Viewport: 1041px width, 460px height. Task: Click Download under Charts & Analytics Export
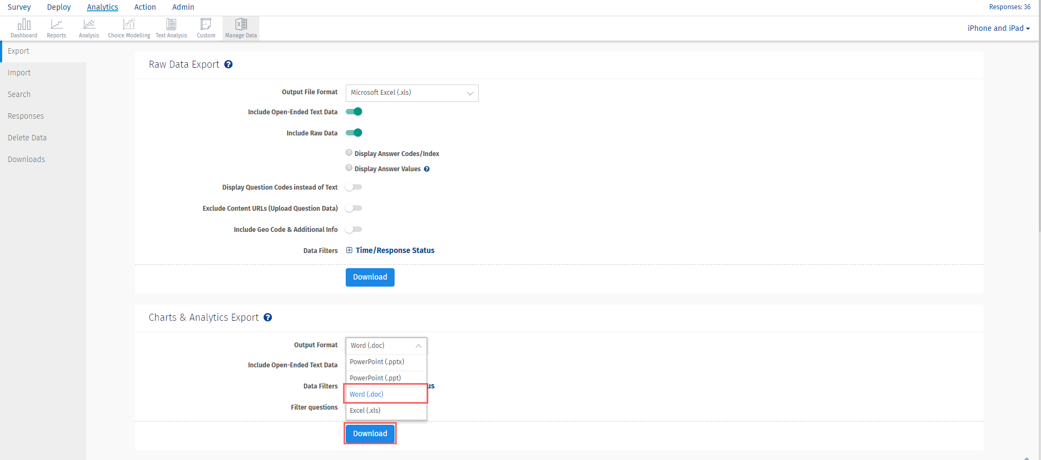(x=370, y=434)
